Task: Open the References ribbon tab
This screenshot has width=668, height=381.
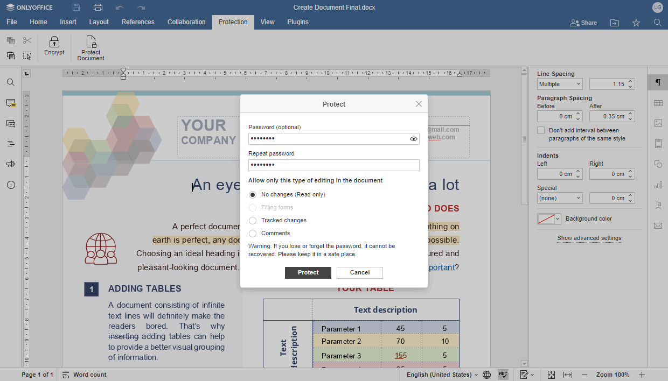Action: 138,22
